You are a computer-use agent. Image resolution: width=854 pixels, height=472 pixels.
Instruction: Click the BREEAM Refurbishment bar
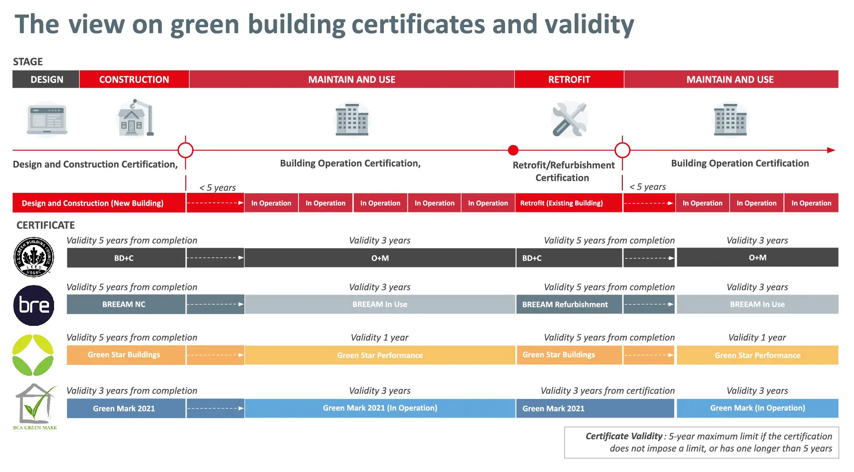569,305
